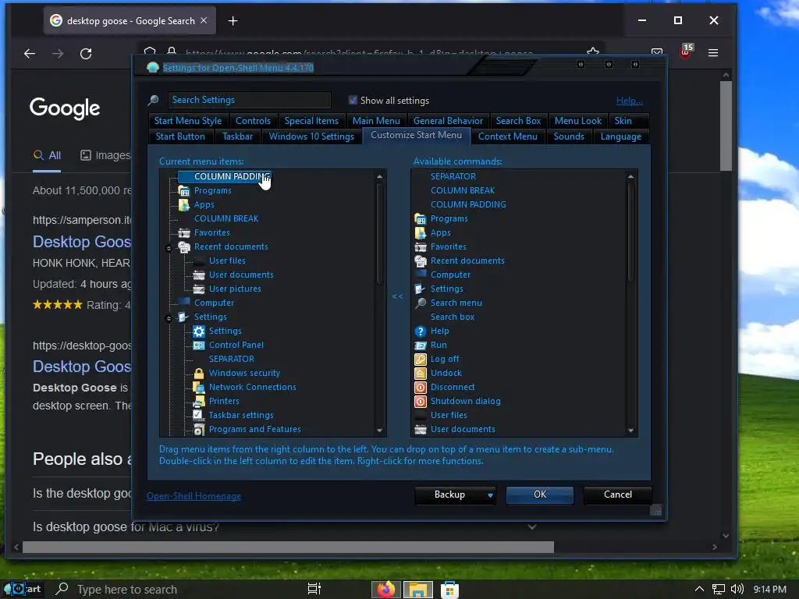The height and width of the screenshot is (599, 799).
Task: Switch to the Context Menu tab
Action: point(507,136)
